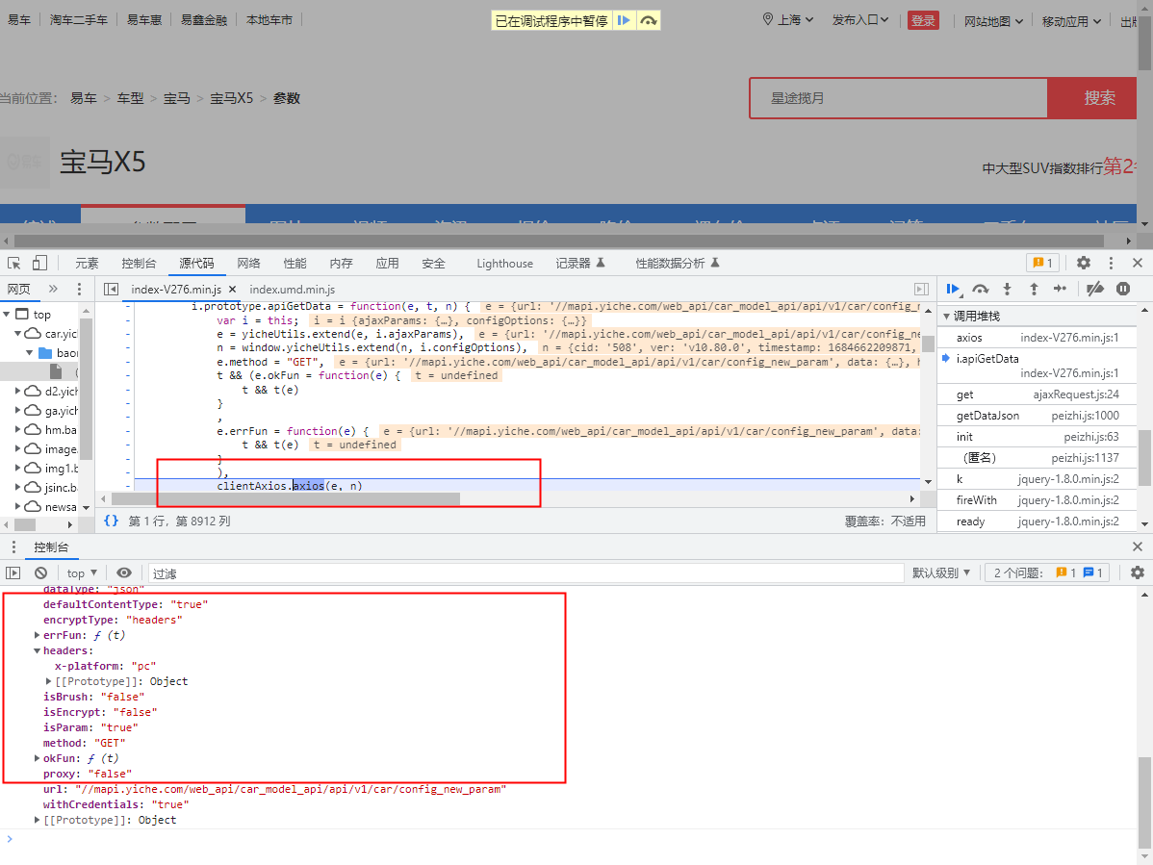Toggle pause on exceptions
This screenshot has width=1153, height=865.
coord(1123,289)
